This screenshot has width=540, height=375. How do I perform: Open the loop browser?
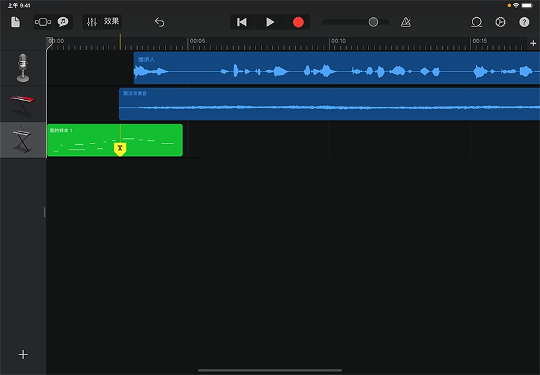point(476,22)
